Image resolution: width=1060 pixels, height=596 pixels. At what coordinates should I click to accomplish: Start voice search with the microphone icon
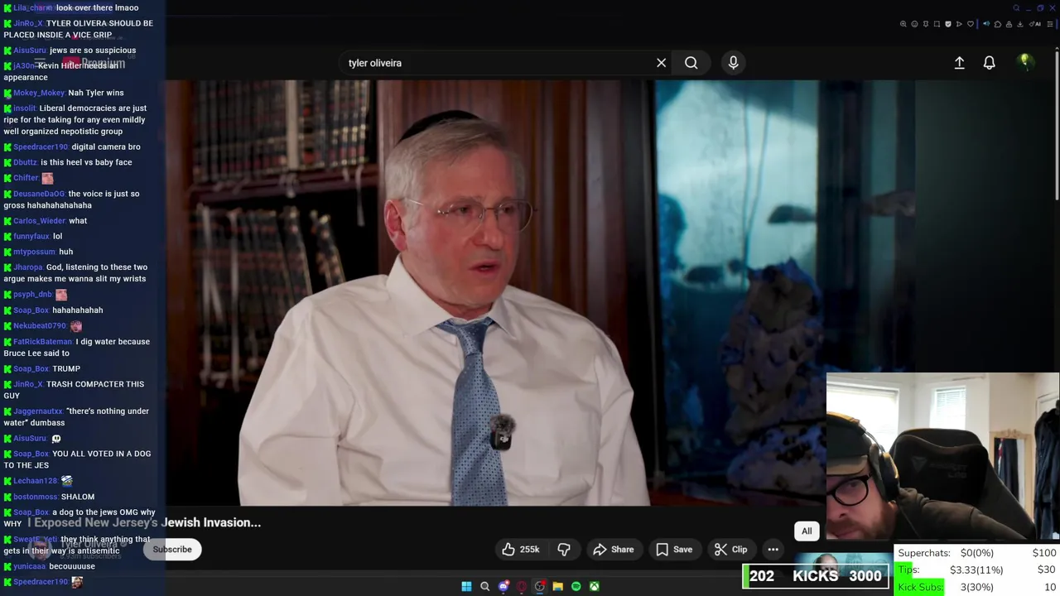tap(733, 63)
